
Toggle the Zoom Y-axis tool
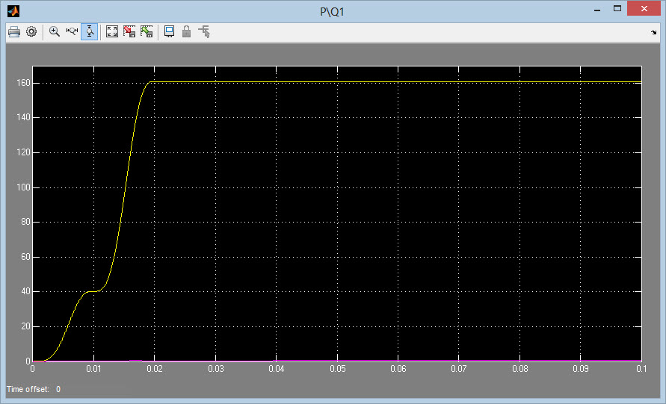(x=89, y=32)
